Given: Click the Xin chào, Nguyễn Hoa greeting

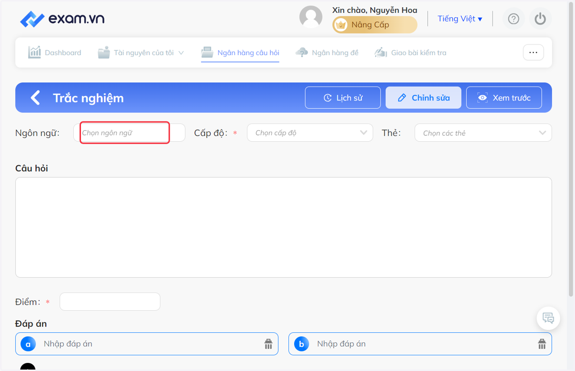Looking at the screenshot, I should pyautogui.click(x=375, y=10).
